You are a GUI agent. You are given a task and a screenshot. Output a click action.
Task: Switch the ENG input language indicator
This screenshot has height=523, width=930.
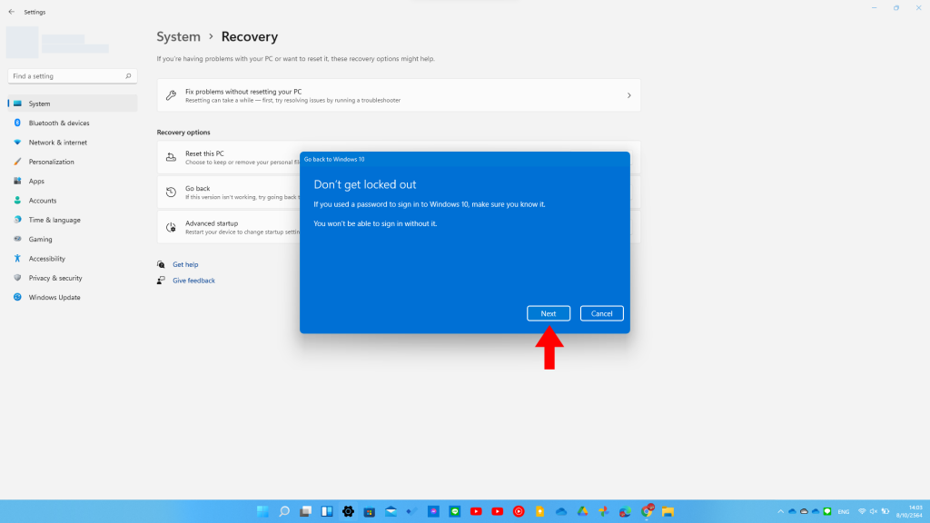click(x=844, y=512)
